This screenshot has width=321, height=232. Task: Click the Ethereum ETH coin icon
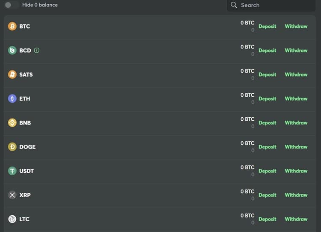(12, 98)
